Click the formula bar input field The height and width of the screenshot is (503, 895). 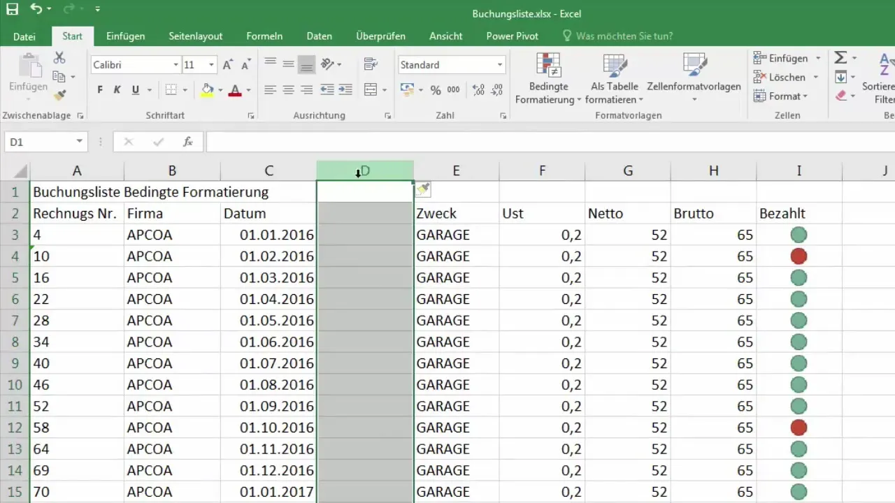click(550, 142)
